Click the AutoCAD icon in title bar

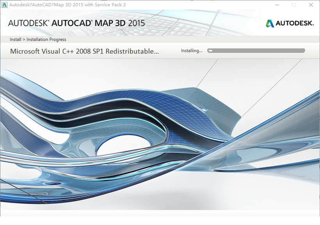[4, 5]
